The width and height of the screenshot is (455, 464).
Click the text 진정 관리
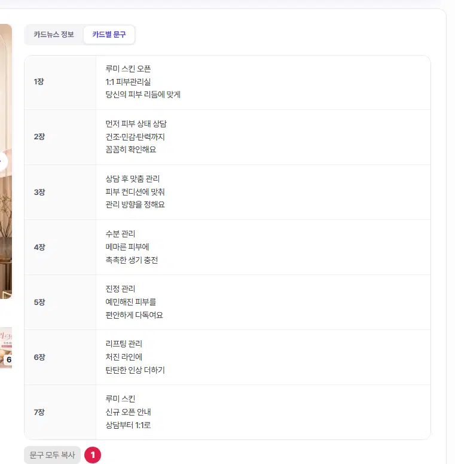pos(120,289)
